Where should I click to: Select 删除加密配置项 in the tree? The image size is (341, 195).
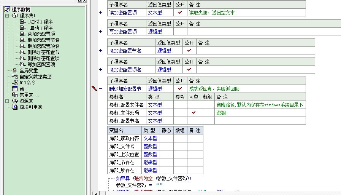click(x=43, y=58)
